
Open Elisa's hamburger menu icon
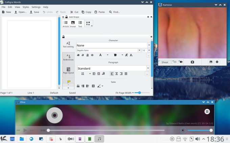point(207,111)
